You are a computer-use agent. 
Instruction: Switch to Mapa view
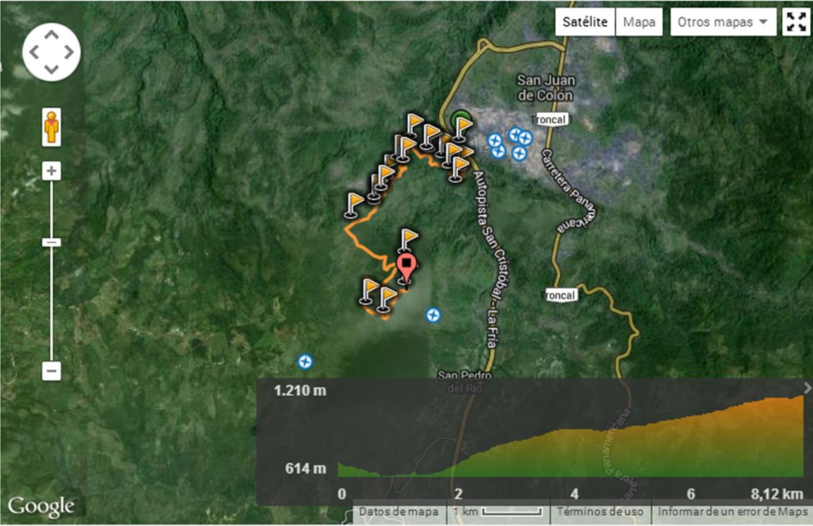coord(638,22)
